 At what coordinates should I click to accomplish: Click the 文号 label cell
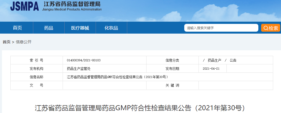pyautogui.click(x=37, y=85)
